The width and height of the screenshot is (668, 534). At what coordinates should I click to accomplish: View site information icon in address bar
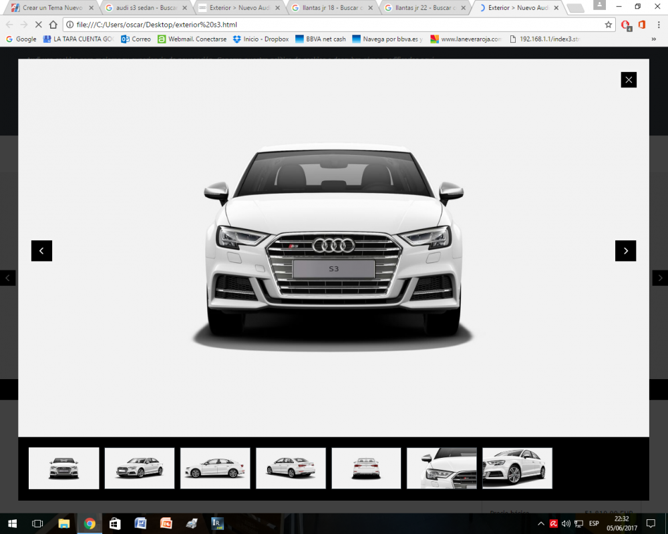(x=70, y=25)
